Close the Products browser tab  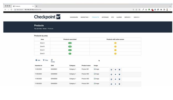[33, 6]
